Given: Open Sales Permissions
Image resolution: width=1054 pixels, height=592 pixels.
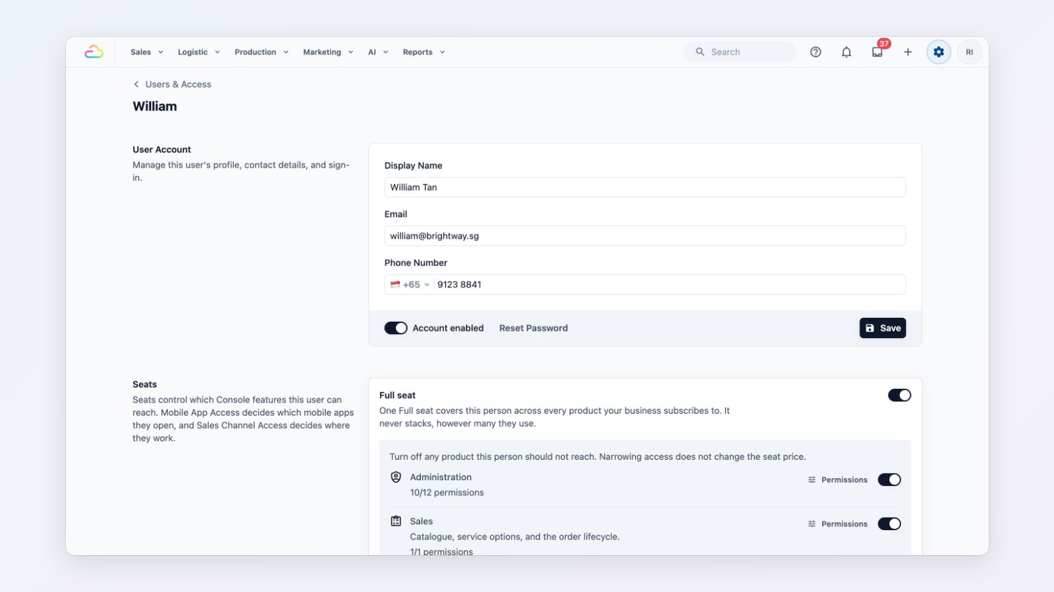Looking at the screenshot, I should click(x=838, y=524).
